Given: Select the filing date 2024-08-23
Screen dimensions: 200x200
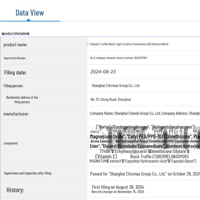Looking at the screenshot, I should 103,72.
